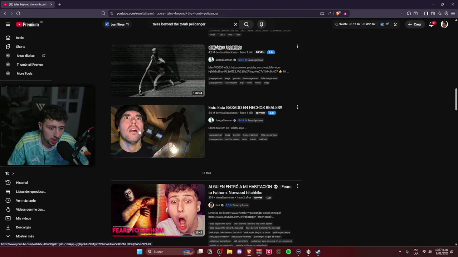
Task: Open Thumbnail Preview in sidebar
Action: [x=30, y=65]
